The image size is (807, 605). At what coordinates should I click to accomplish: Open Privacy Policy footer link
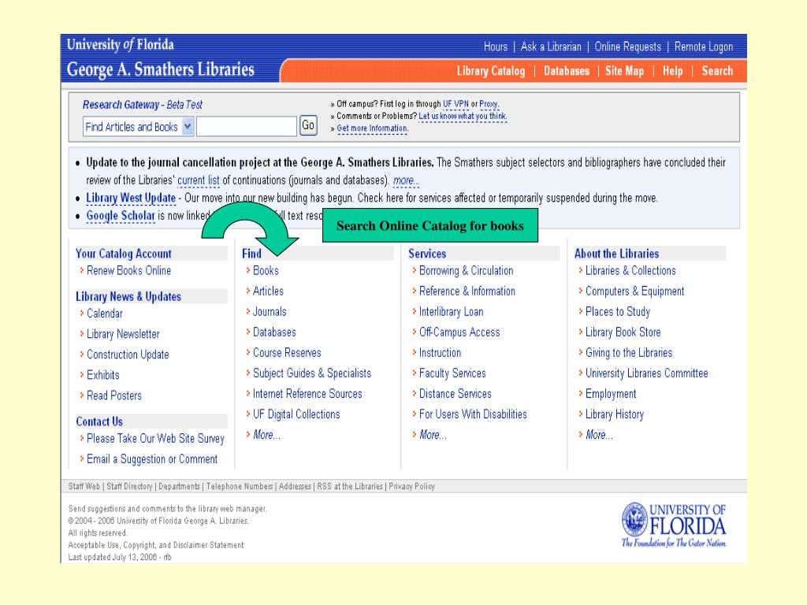pyautogui.click(x=411, y=486)
